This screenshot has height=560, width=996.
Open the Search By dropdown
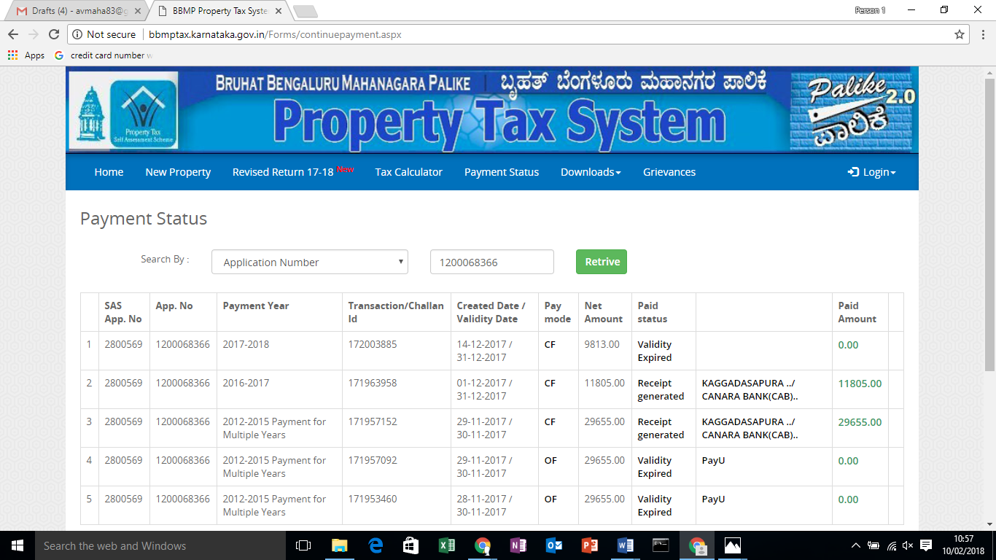pos(309,262)
